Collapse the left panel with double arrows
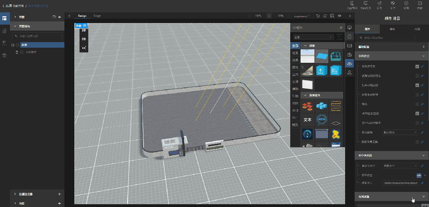The image size is (429, 207). point(70,16)
